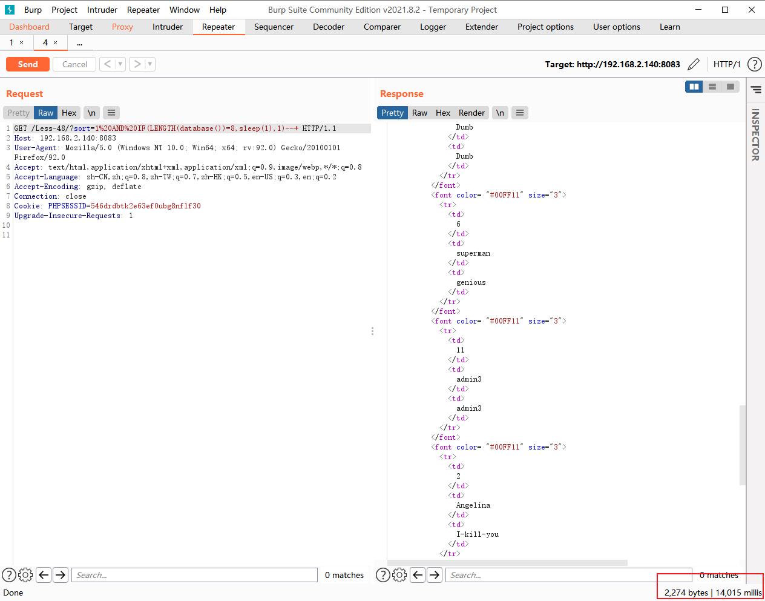Focus the Request search field
The image size is (765, 601).
coord(194,575)
